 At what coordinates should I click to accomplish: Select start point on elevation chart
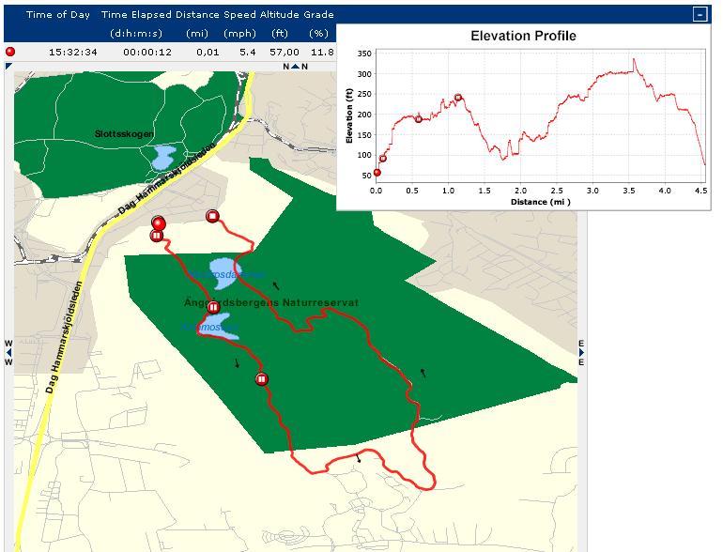[x=377, y=173]
